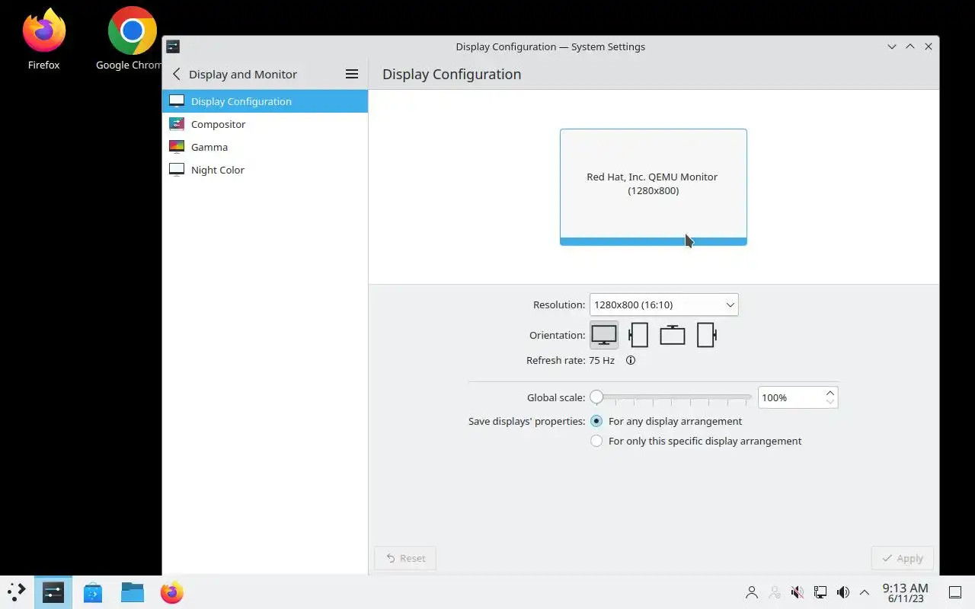
Task: Rotate display 90° counterclockwise orientation icon
Action: [x=707, y=335]
